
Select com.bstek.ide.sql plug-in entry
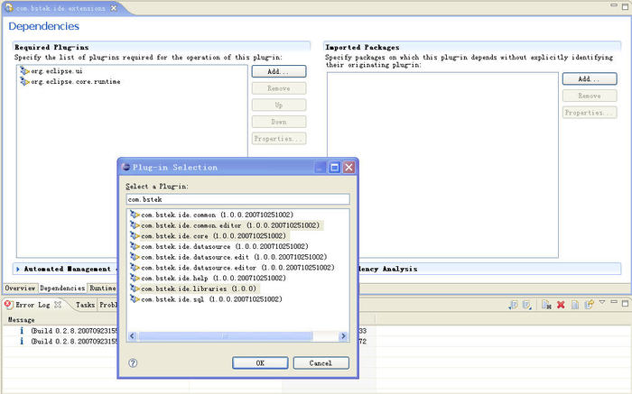211,299
